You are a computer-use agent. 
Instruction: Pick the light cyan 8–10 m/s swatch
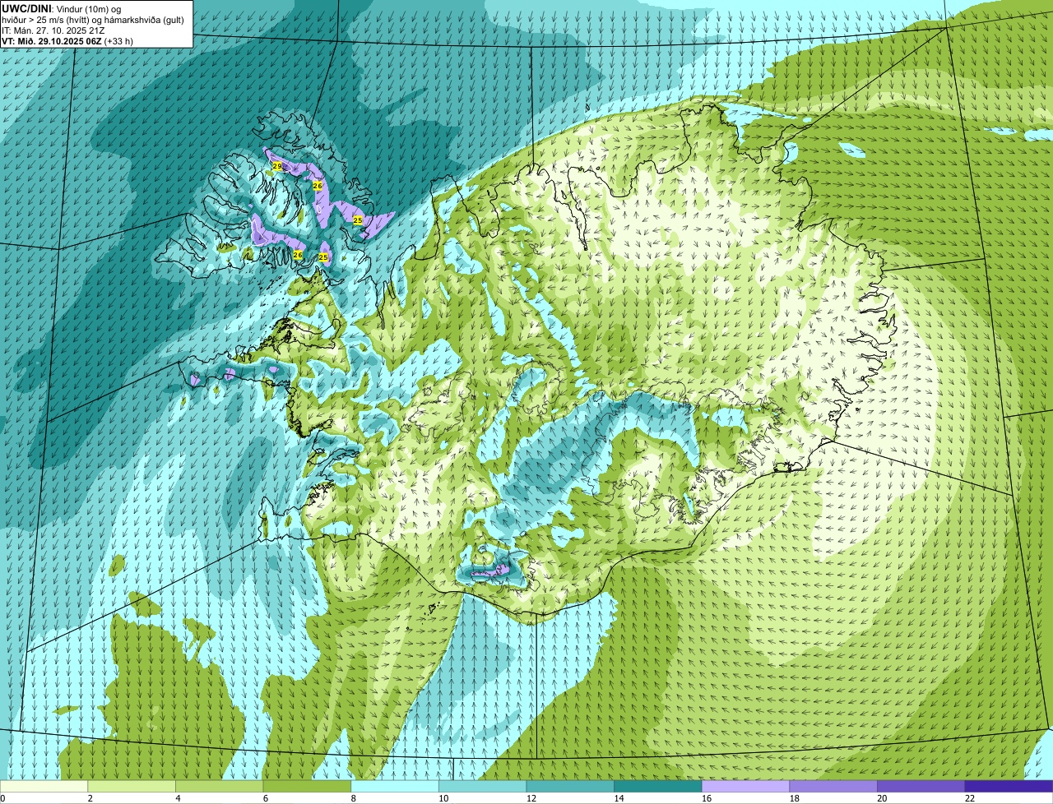[x=395, y=786]
